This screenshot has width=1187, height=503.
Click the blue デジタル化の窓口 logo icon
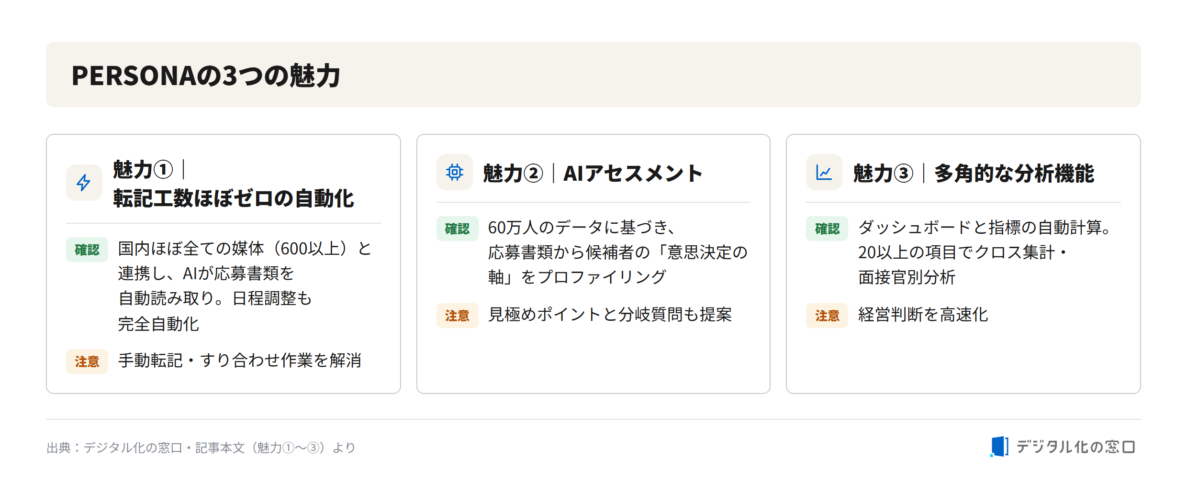999,447
